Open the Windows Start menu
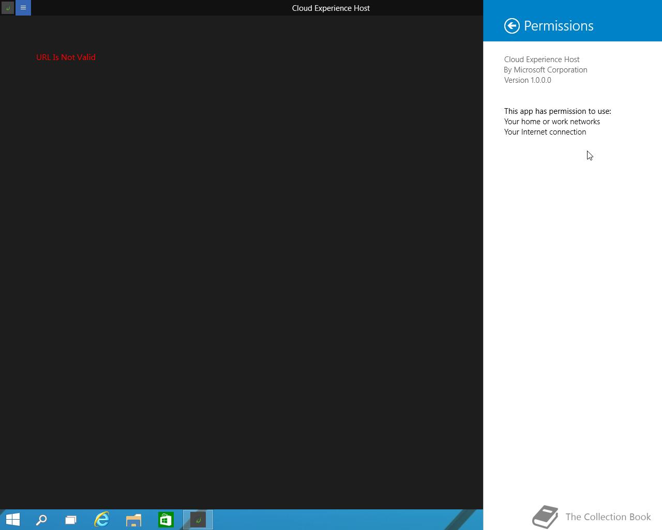Image resolution: width=662 pixels, height=530 pixels. (x=13, y=520)
